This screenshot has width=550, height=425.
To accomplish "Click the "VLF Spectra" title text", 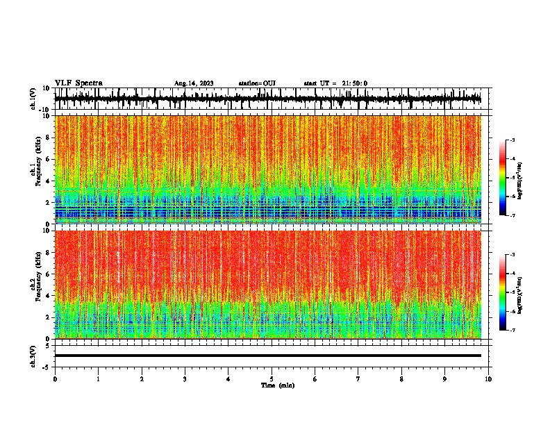I will [x=78, y=83].
